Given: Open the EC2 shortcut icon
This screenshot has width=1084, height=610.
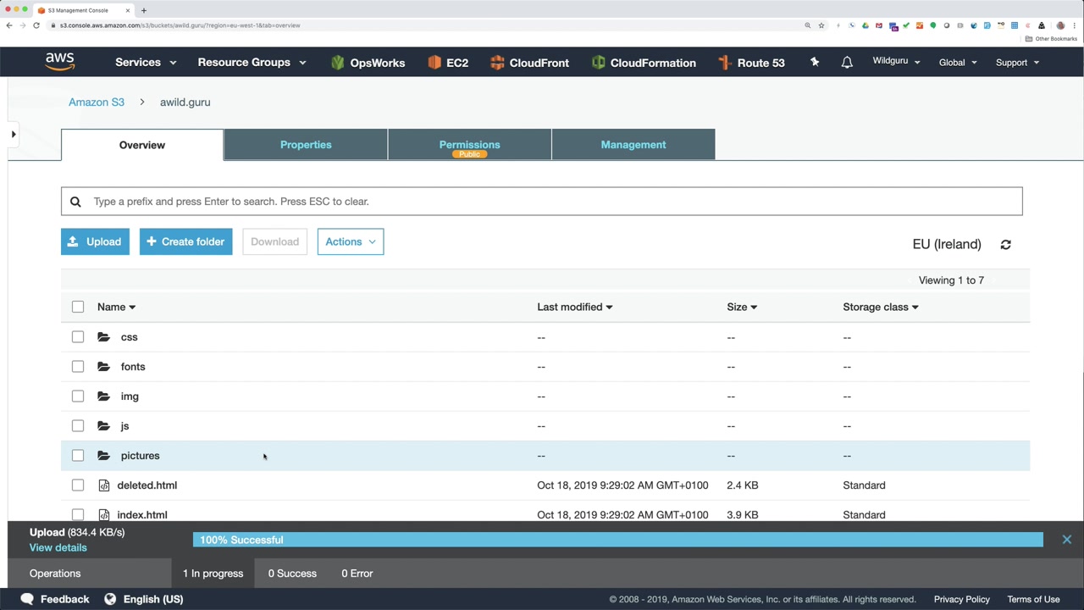Looking at the screenshot, I should point(434,63).
